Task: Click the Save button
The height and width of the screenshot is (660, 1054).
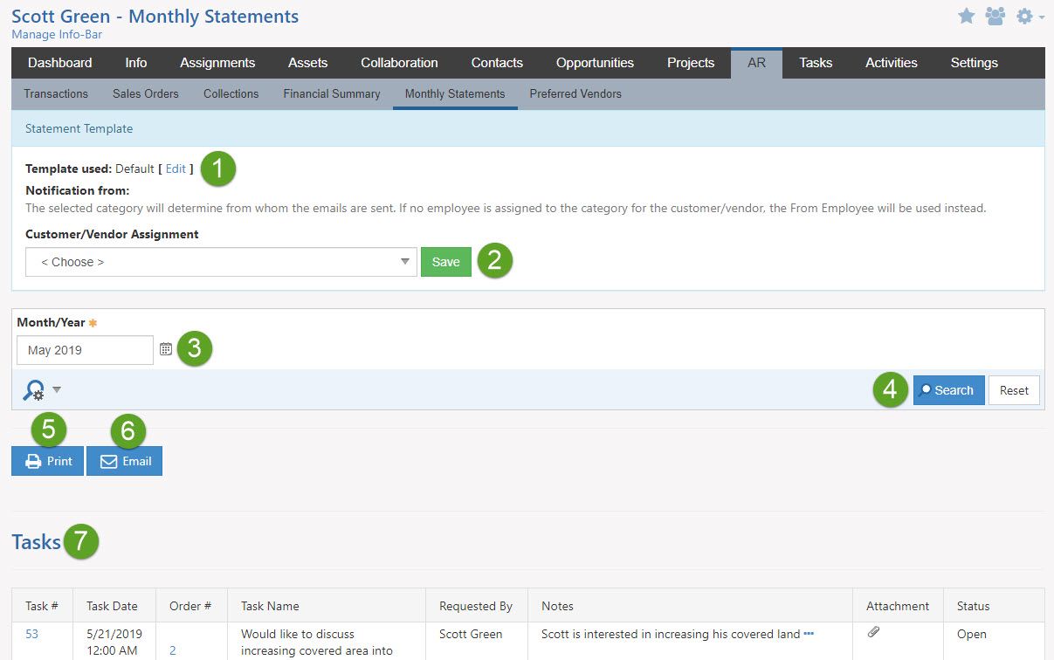Action: point(445,261)
